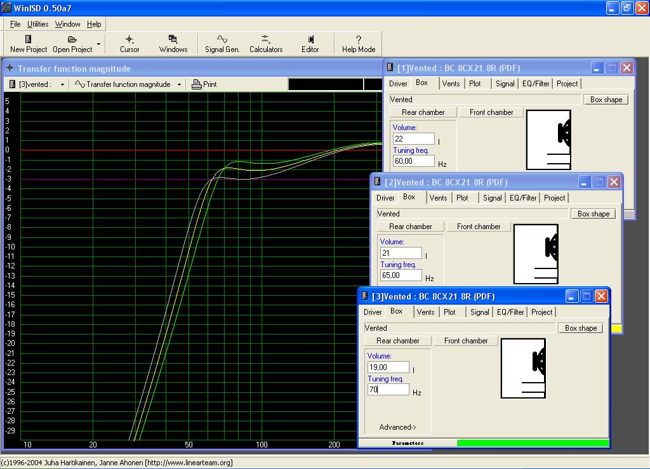Viewport: 650px width, 469px height.
Task: Open the Window menu
Action: coord(67,24)
